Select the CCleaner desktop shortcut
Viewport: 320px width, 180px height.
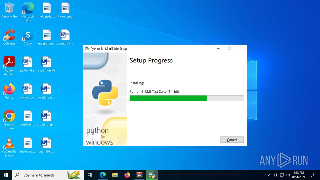click(9, 37)
